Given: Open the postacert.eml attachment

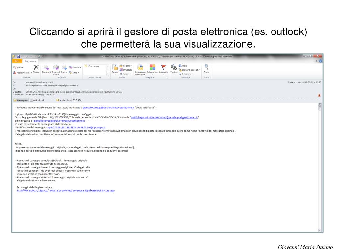Looking at the screenshot, I should (68, 100).
